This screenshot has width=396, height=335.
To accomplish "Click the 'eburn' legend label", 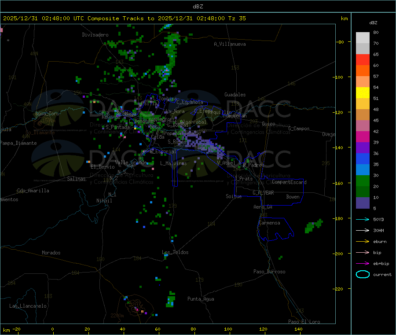I will pos(380,242).
